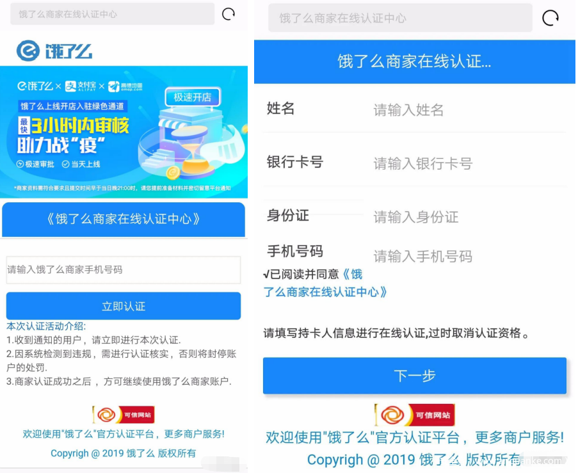This screenshot has width=578, height=473.
Task: Reload page using right refresh icon
Action: [550, 18]
